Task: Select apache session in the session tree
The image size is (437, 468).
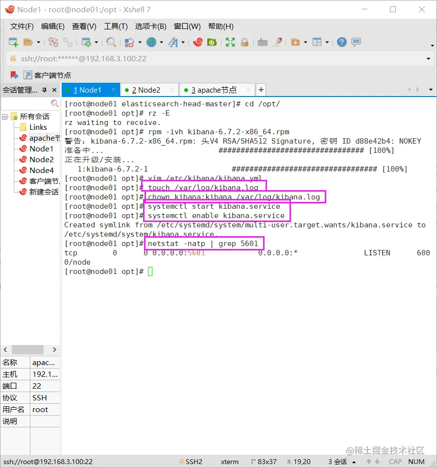Action: [x=39, y=138]
